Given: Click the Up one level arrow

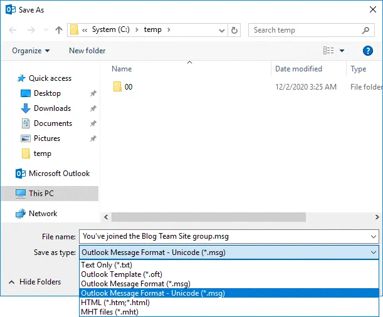Looking at the screenshot, I should (x=59, y=30).
